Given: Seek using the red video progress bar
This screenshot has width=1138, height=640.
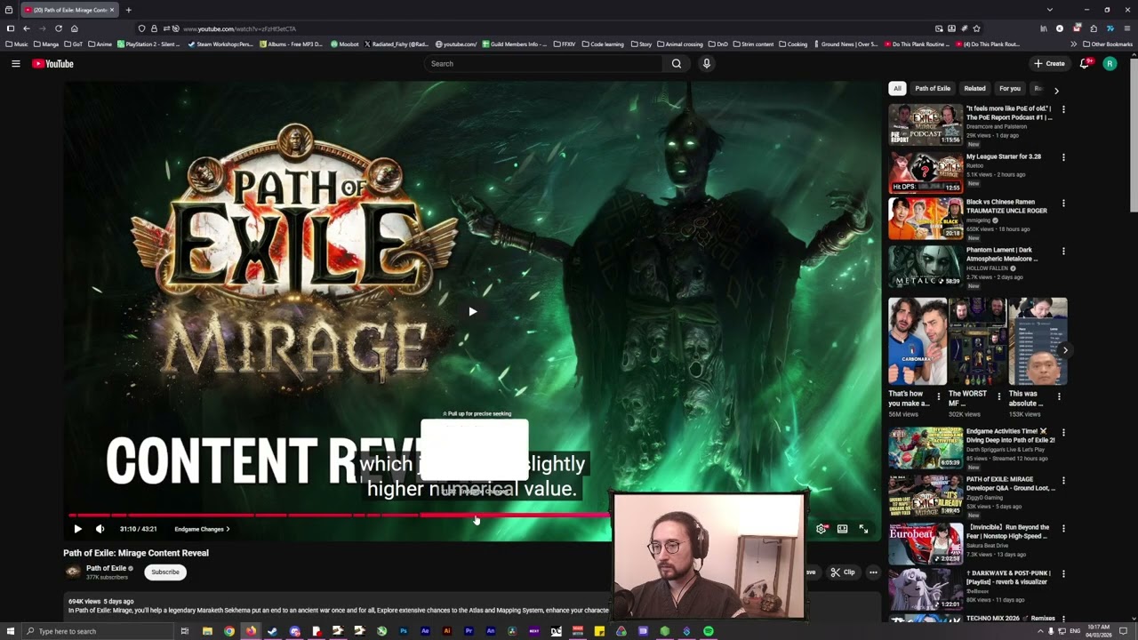Looking at the screenshot, I should 340,515.
